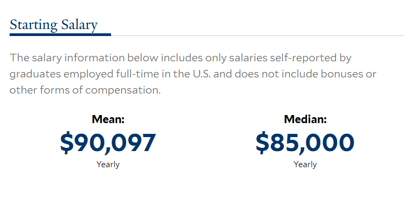The image size is (418, 200).
Task: Click the word compensation in description
Action: 123,90
